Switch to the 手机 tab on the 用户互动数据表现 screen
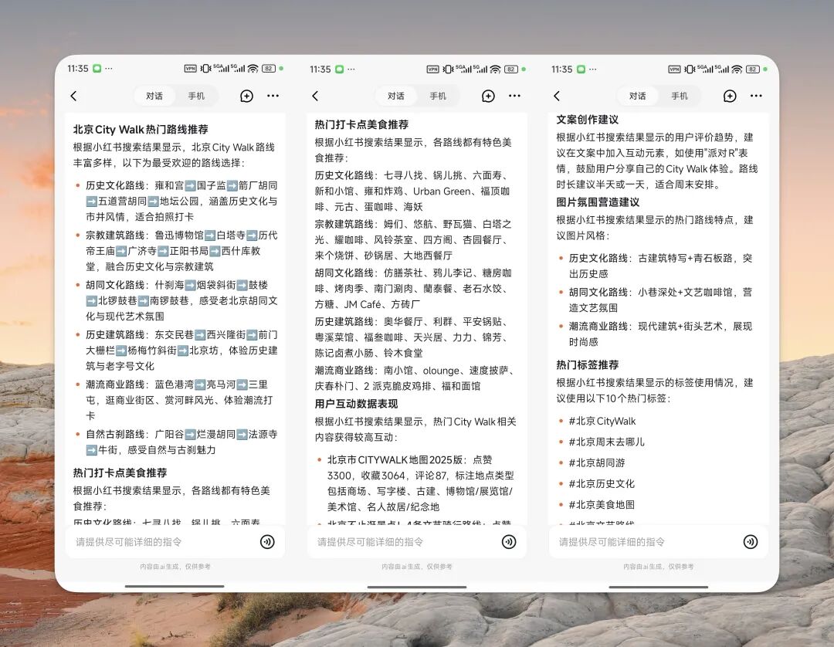Image resolution: width=834 pixels, height=647 pixels. [438, 96]
